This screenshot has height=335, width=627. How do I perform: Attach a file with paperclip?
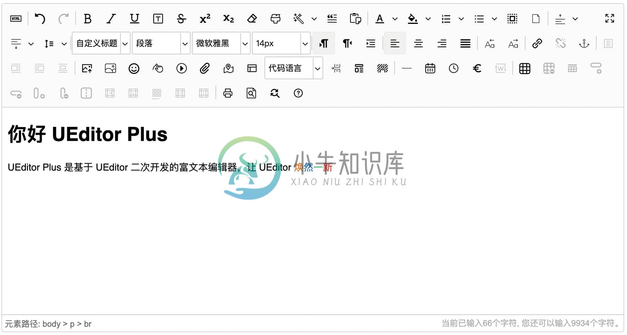[x=205, y=68]
